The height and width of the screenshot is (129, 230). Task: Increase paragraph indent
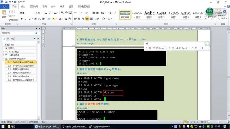click(x=97, y=13)
